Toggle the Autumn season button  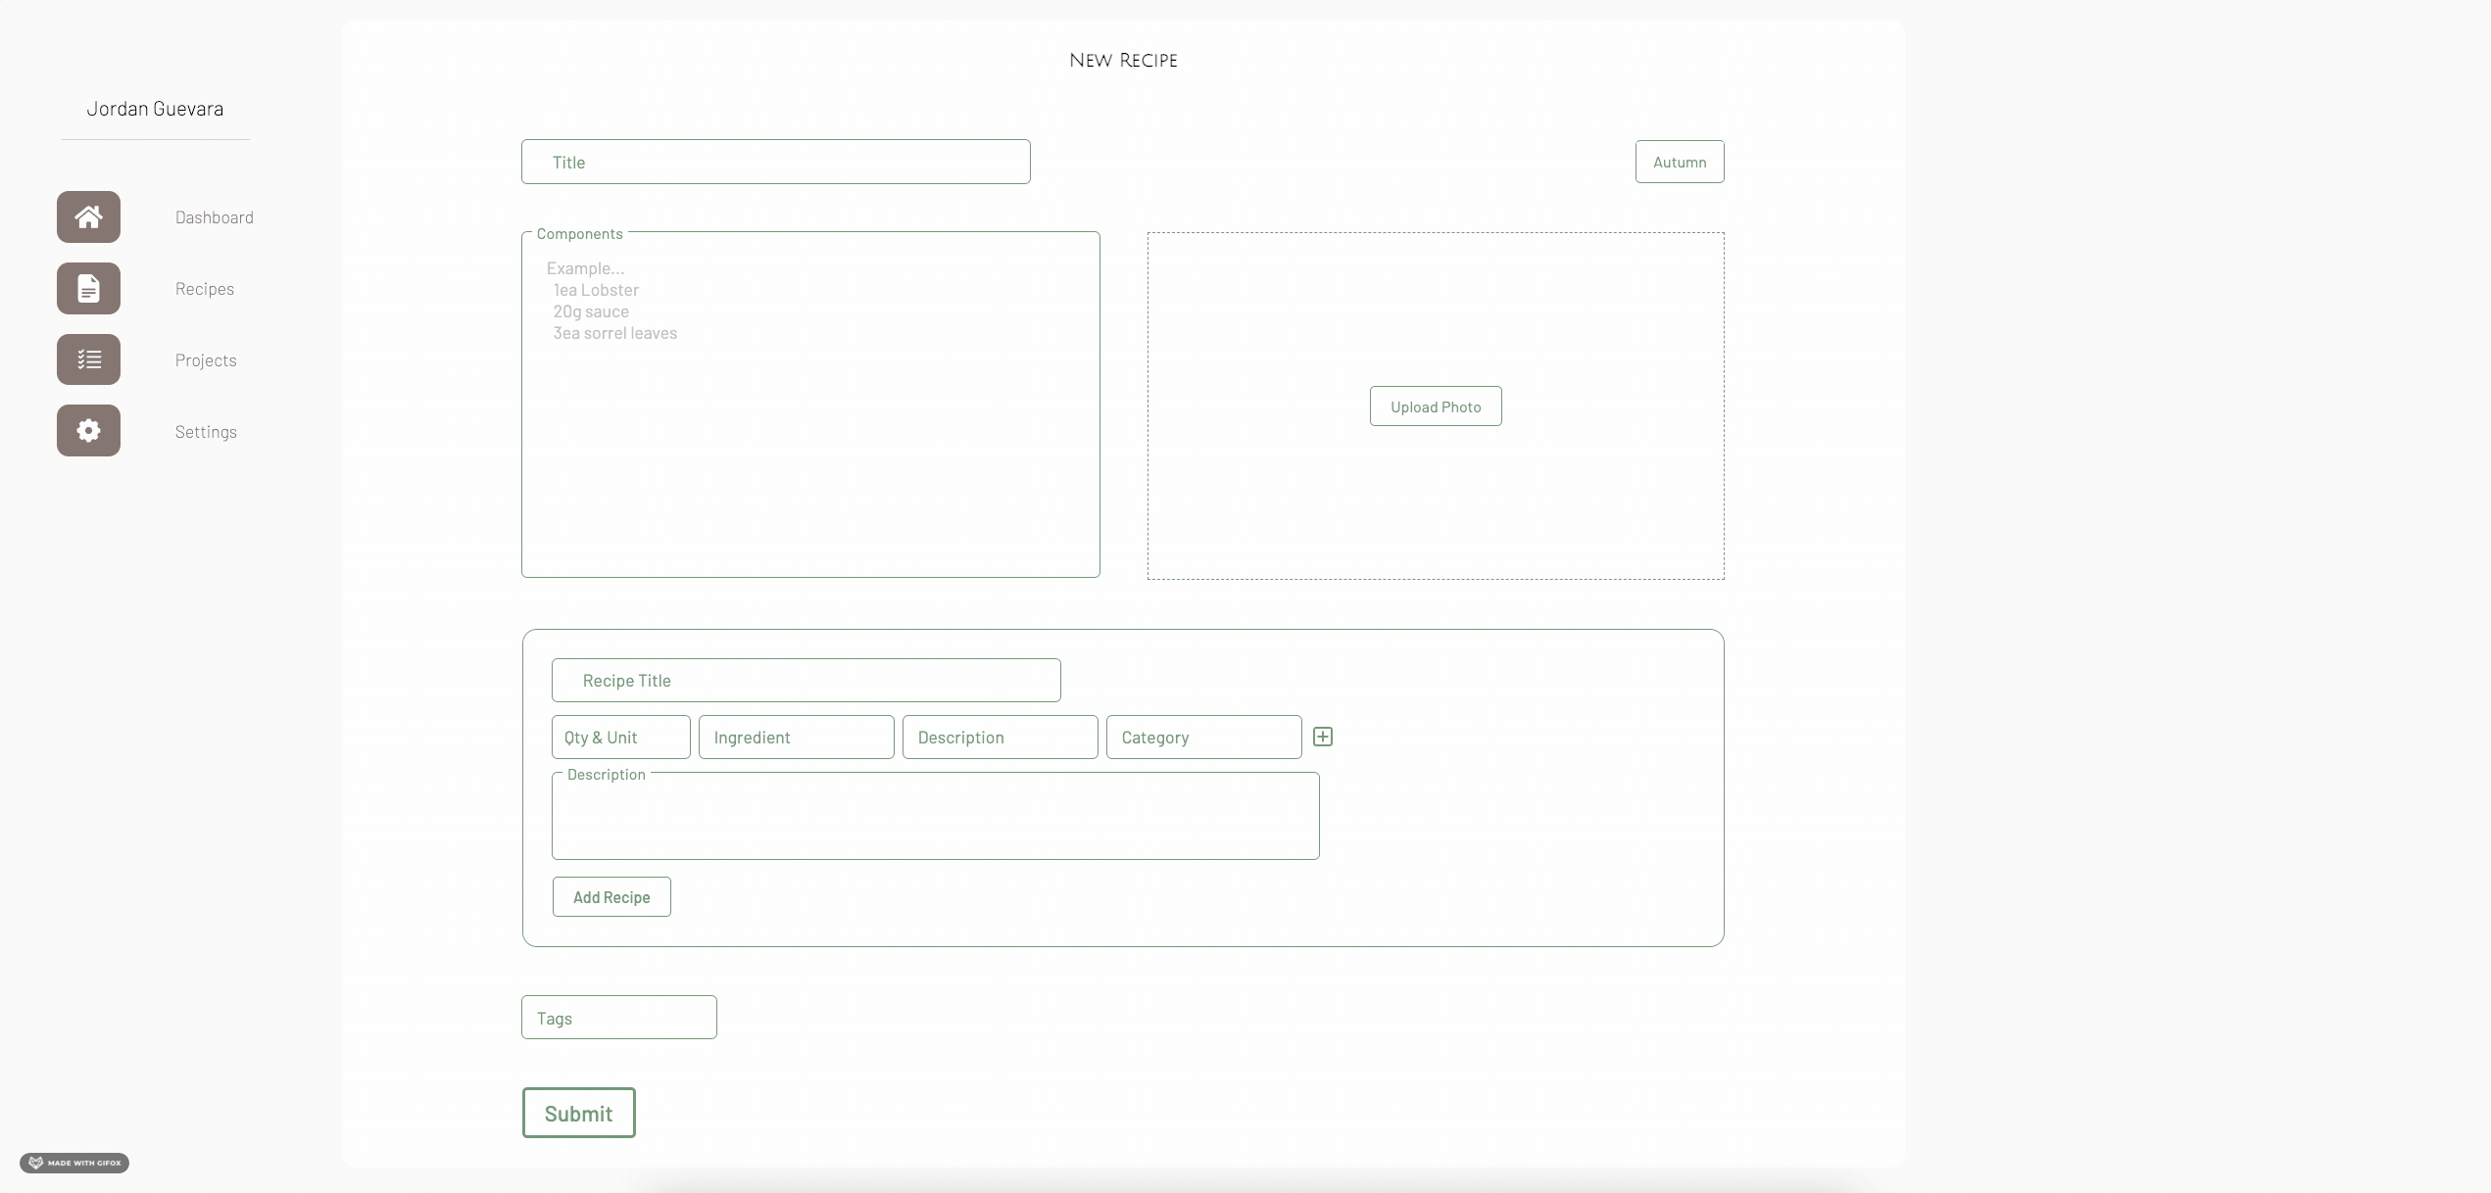[x=1679, y=162]
